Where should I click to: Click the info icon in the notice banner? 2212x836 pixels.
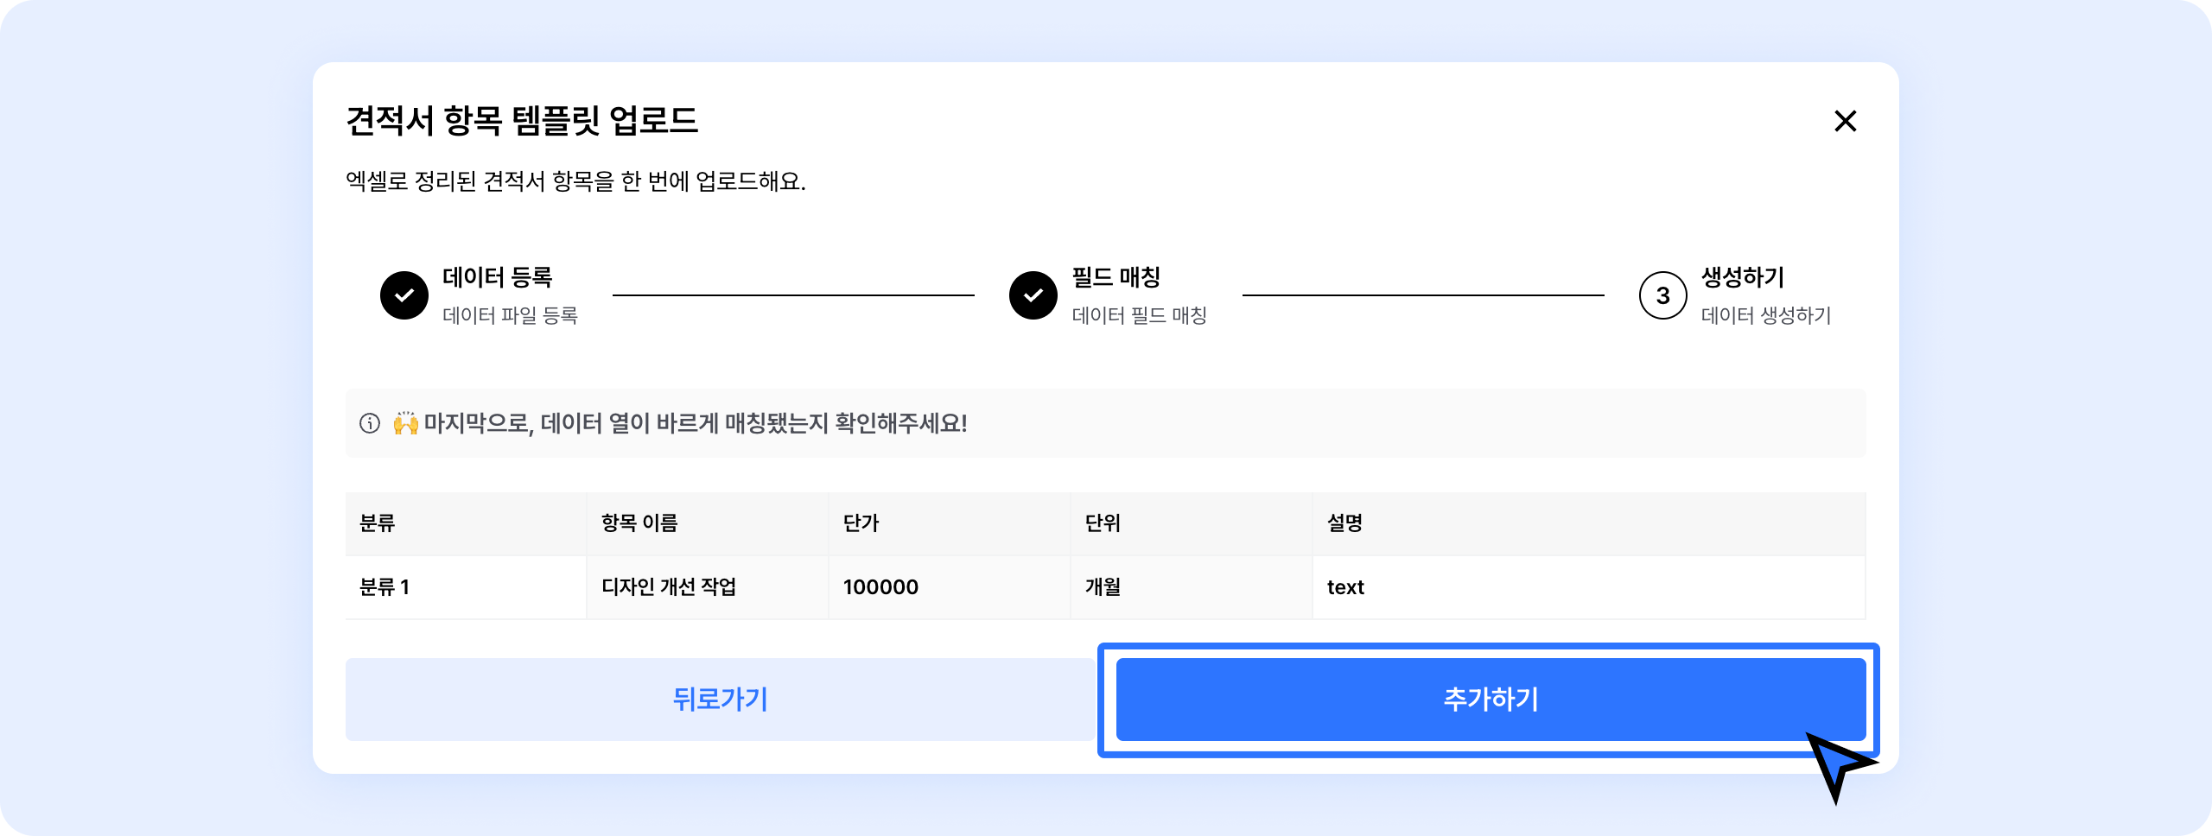(370, 423)
